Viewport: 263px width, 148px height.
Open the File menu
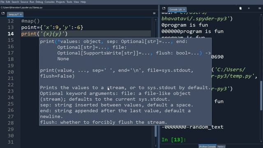coord(2,2)
